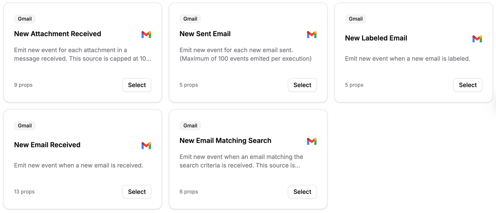The width and height of the screenshot is (496, 213).
Task: Click Gmail tag on New Email Received card
Action: tap(25, 126)
